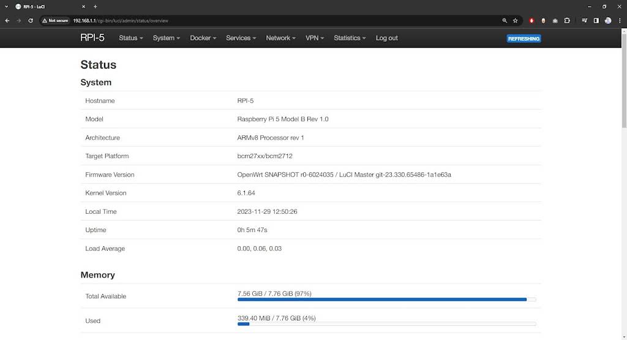Click the Log out link

point(386,38)
